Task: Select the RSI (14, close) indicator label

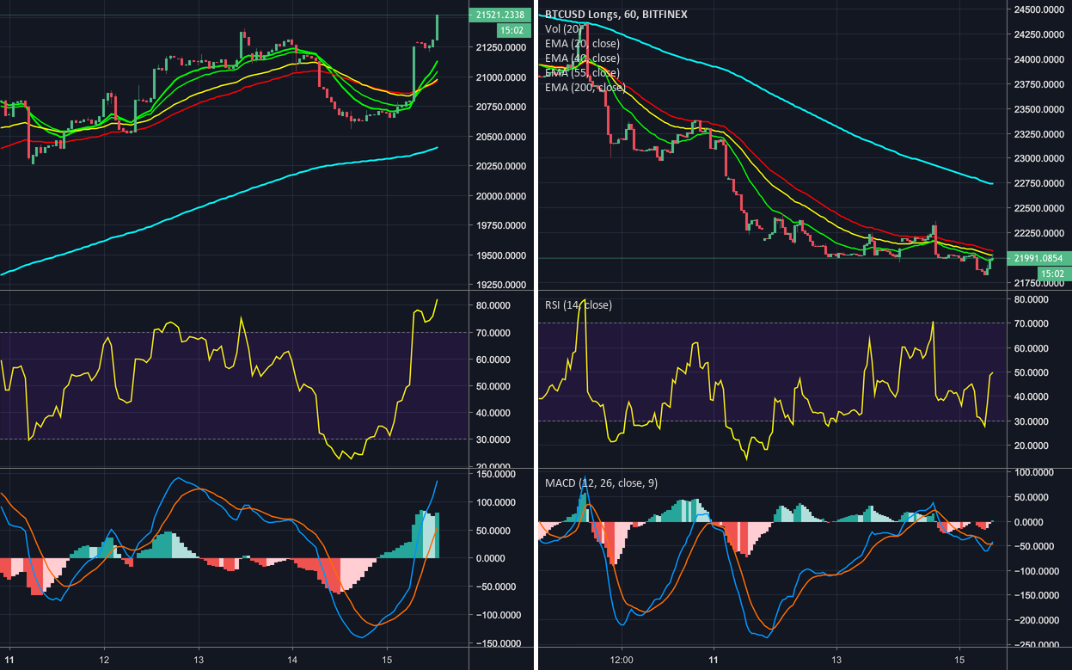Action: tap(579, 304)
